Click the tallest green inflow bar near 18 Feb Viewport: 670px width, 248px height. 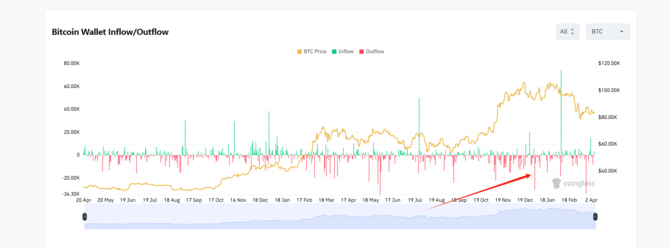pos(561,112)
